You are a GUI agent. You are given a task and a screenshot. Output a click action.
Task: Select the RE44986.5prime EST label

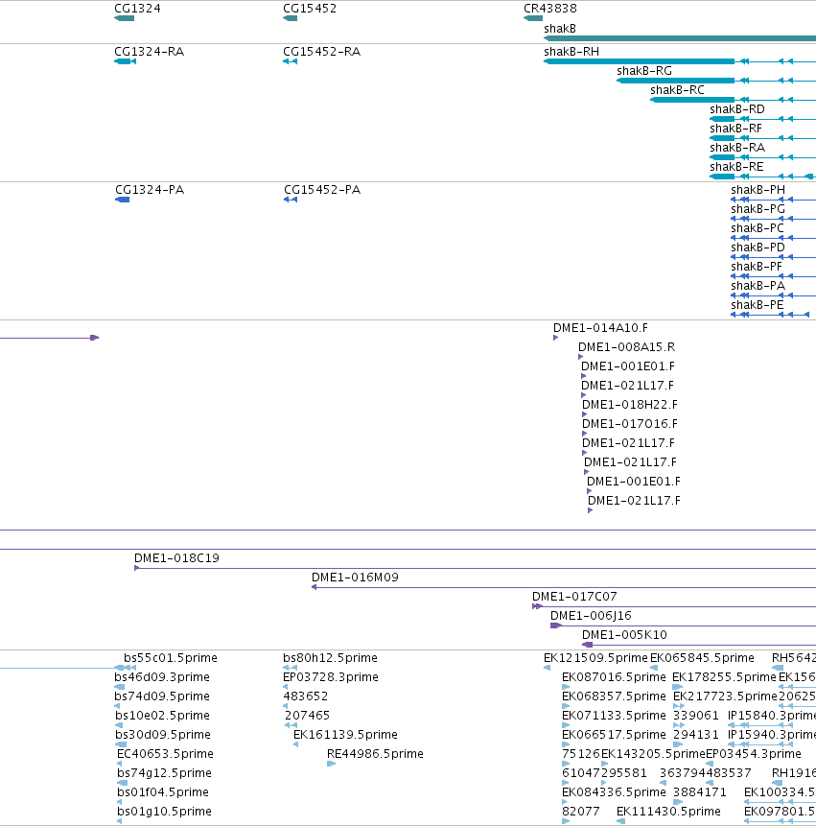375,754
